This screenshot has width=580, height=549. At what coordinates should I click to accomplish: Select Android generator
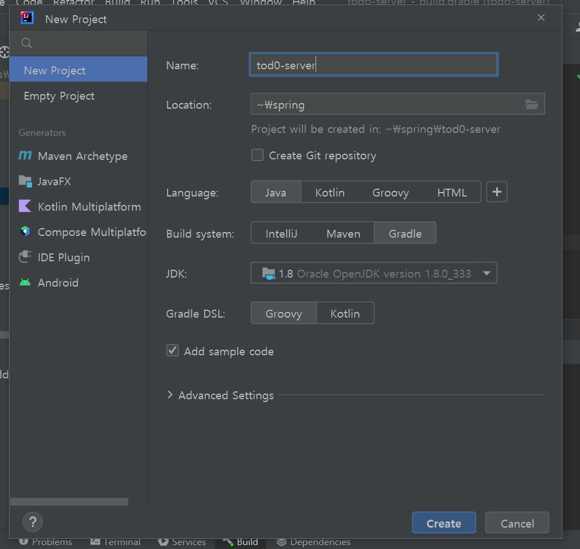78,283
